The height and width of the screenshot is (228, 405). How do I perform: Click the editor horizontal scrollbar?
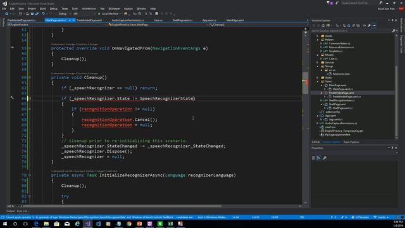(122, 206)
